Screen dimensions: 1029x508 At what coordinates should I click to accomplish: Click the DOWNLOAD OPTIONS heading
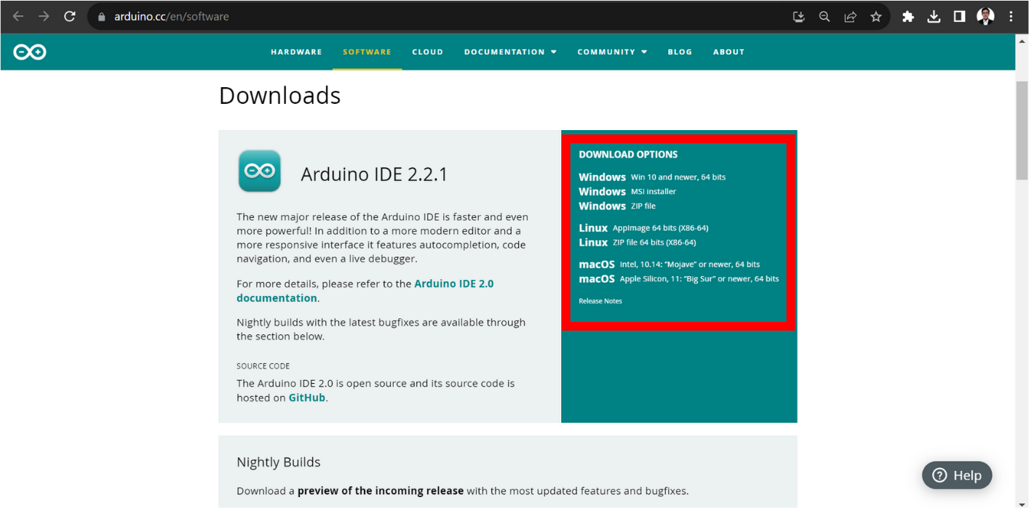628,154
